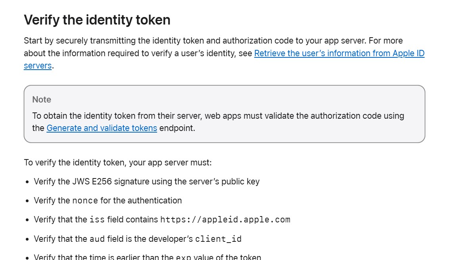Click the "Verify the identity token" heading
453x260 pixels.
(x=97, y=20)
